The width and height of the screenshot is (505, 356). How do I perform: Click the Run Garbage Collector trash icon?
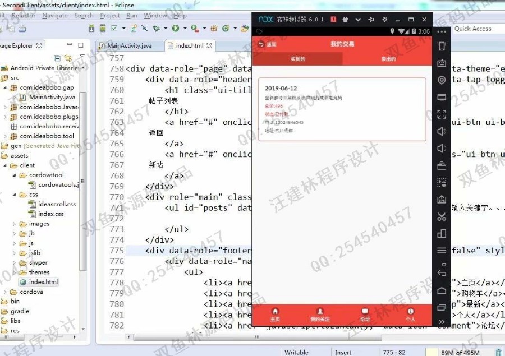pyautogui.click(x=499, y=352)
